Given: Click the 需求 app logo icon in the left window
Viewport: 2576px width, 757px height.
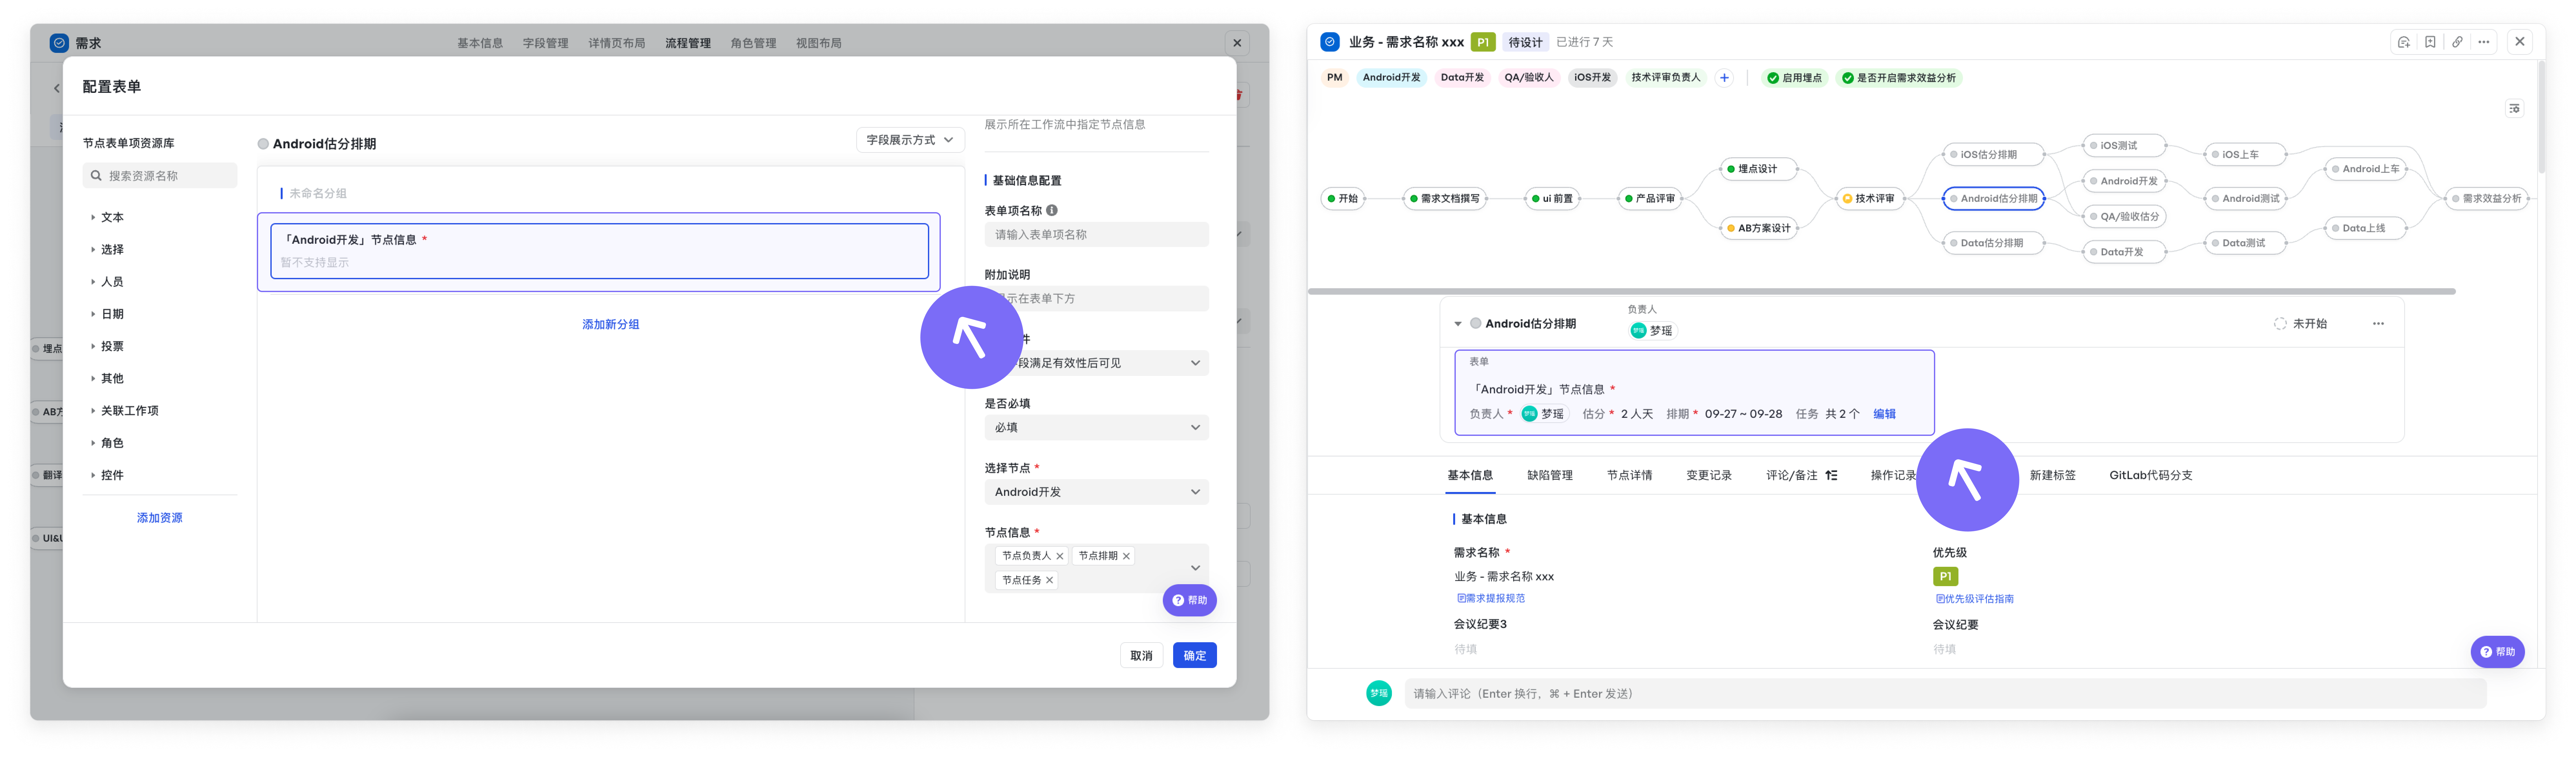Looking at the screenshot, I should [59, 43].
